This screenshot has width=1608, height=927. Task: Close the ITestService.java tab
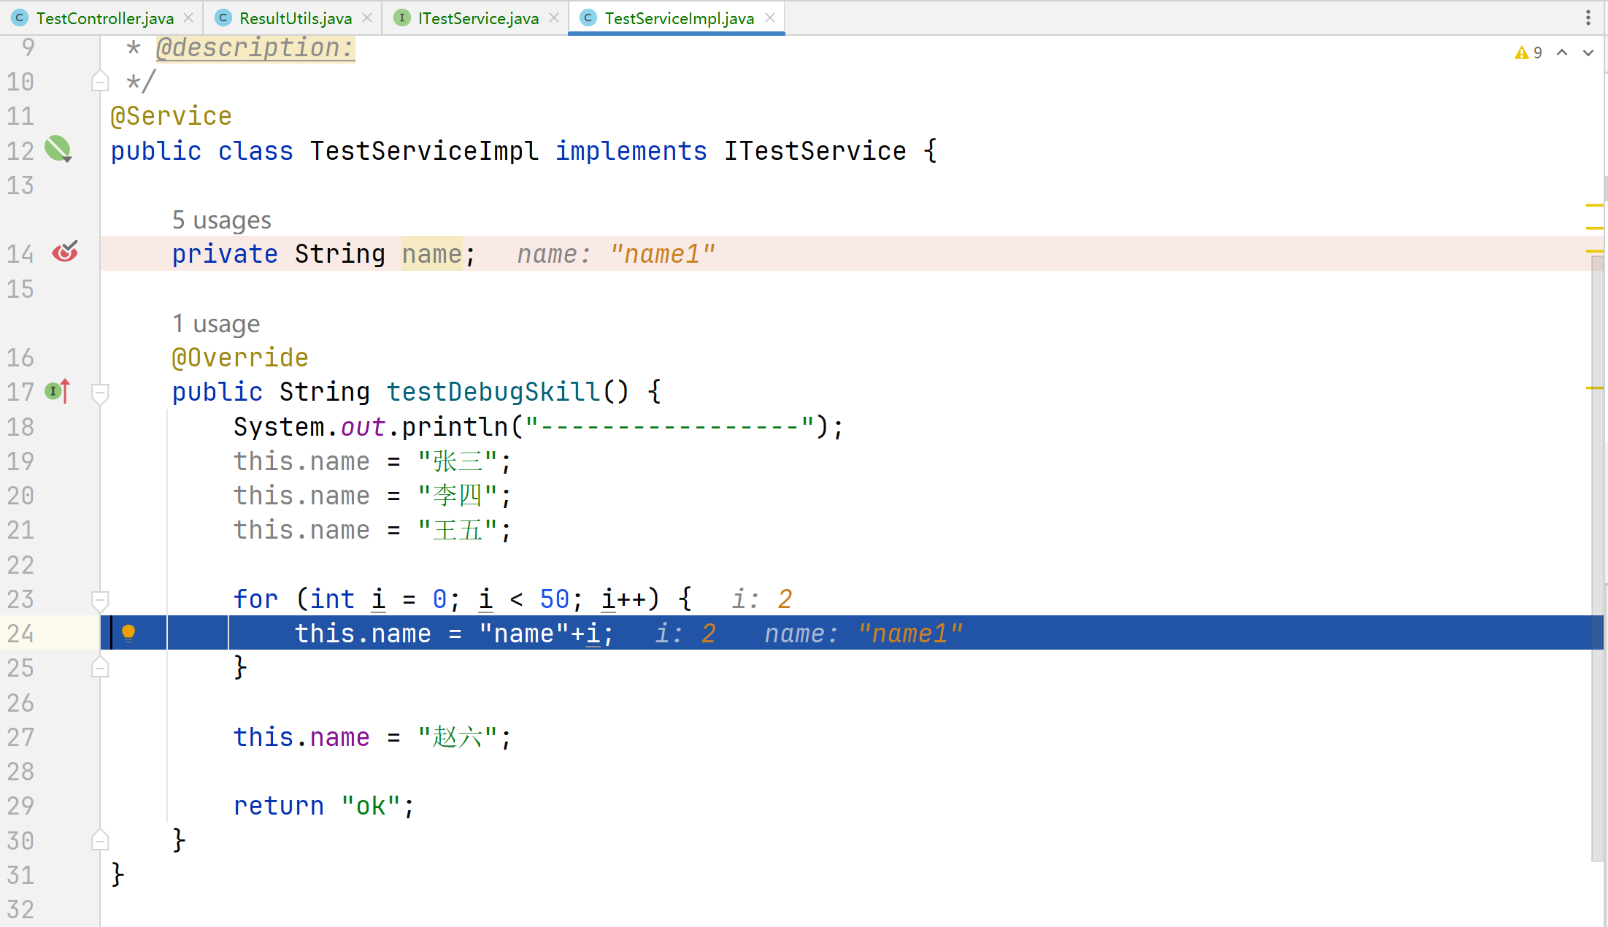coord(554,18)
